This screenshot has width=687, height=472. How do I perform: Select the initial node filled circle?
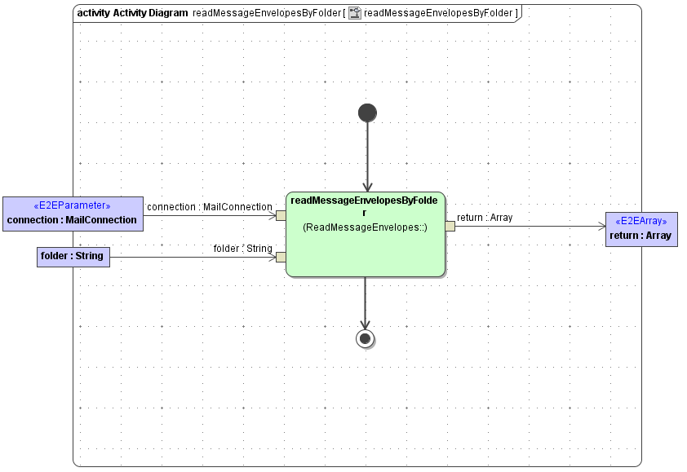(367, 112)
